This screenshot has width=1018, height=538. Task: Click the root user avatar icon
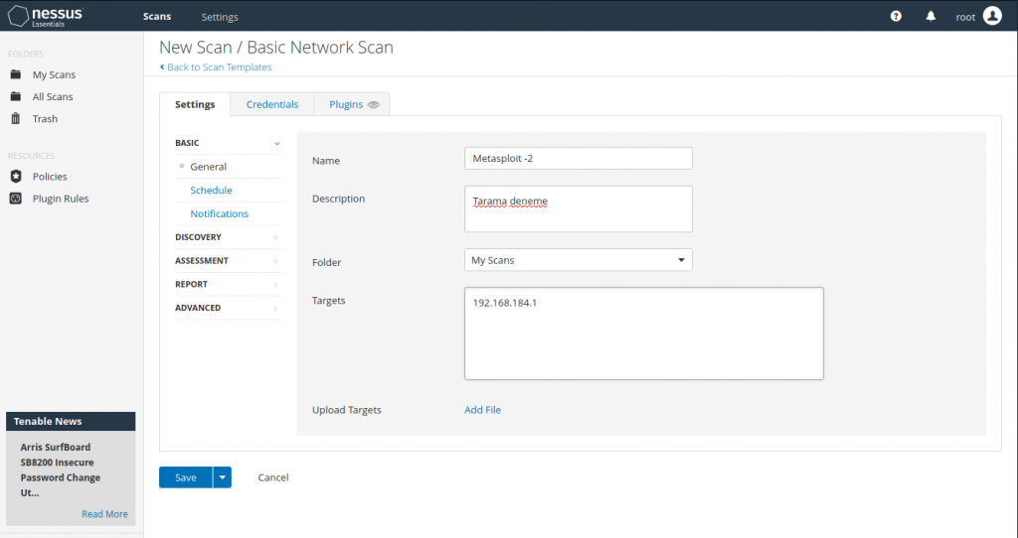pyautogui.click(x=992, y=16)
